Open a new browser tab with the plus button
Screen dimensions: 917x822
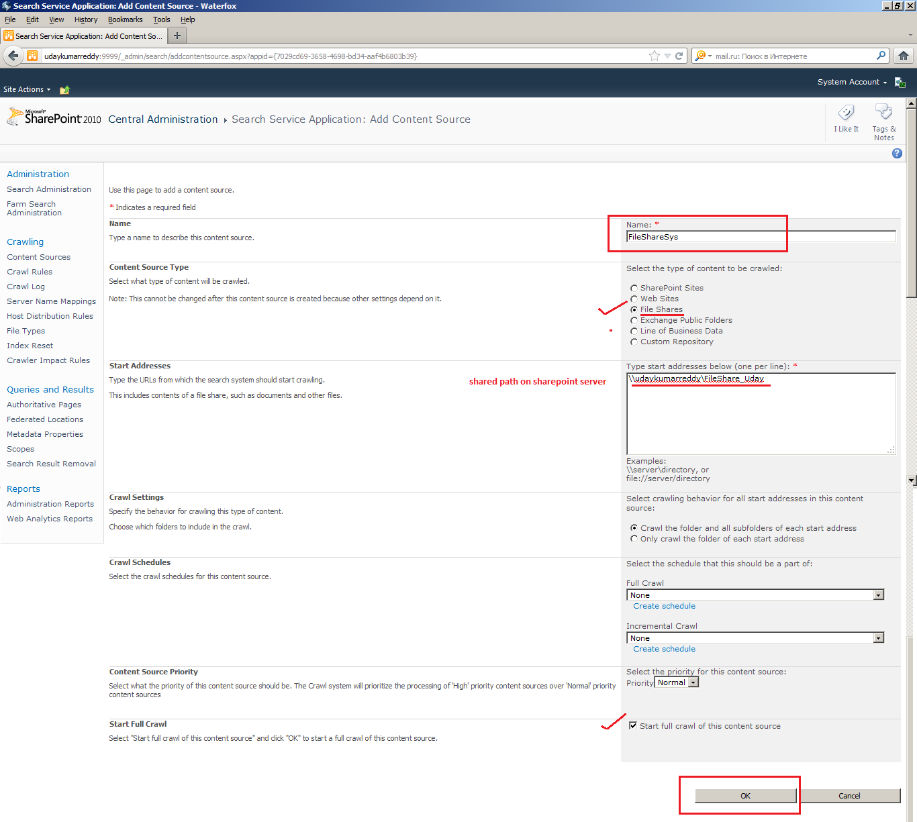click(x=177, y=36)
